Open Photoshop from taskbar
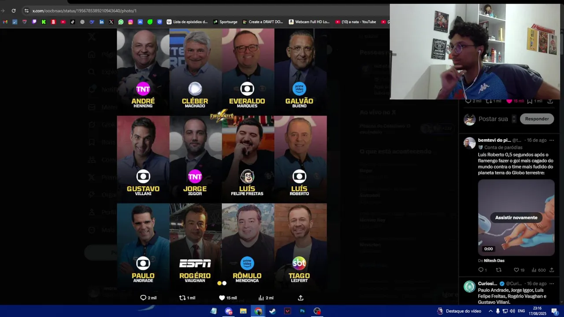Viewport: 564px width, 317px height. pos(302,311)
